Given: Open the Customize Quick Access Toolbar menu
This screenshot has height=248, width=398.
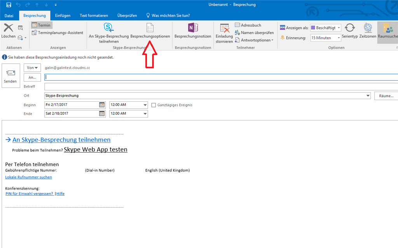Looking at the screenshot, I should [x=56, y=5].
